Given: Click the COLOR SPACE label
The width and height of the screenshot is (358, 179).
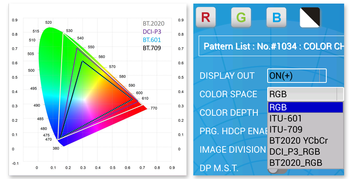Looking at the screenshot, I should [x=228, y=94].
